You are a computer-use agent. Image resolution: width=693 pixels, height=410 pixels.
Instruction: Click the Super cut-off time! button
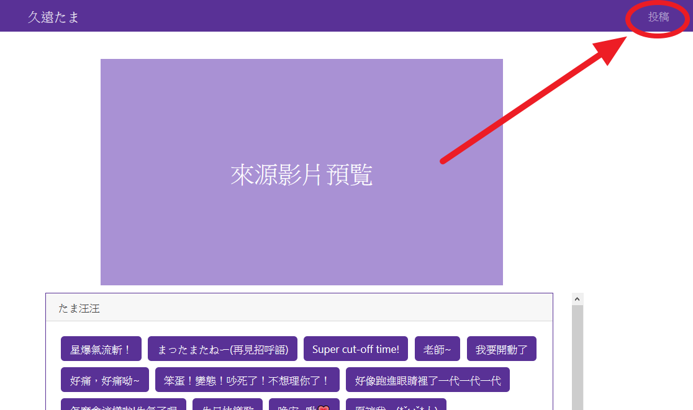355,349
